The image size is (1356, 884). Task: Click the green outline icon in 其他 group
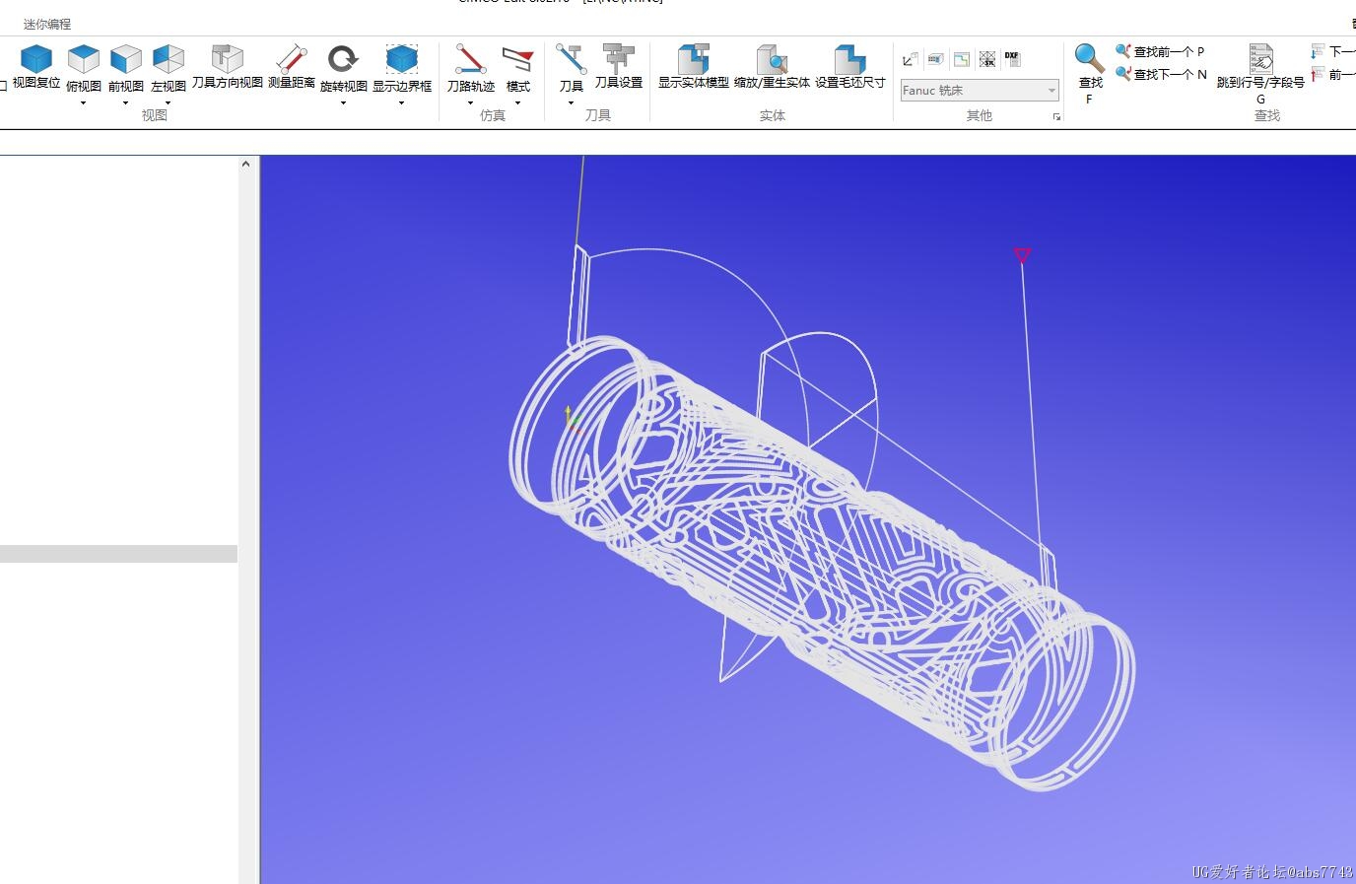(x=962, y=59)
